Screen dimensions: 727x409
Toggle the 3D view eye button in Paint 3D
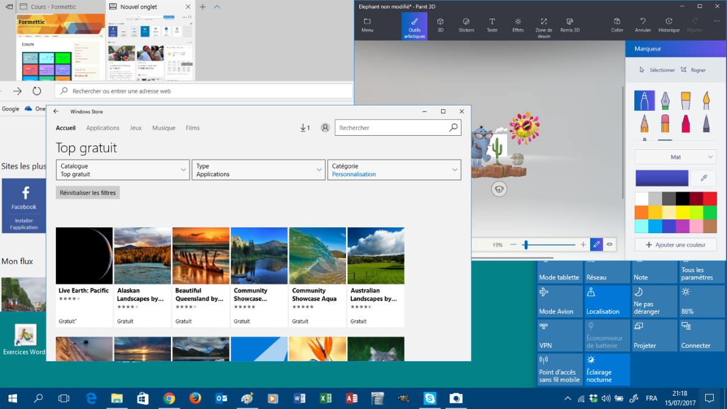(610, 245)
